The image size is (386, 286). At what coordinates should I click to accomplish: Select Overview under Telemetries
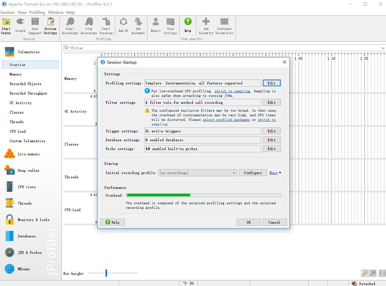[30, 65]
